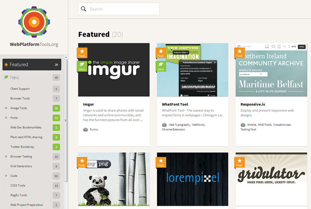
Task: Open Client Support category
Action: click(20, 89)
